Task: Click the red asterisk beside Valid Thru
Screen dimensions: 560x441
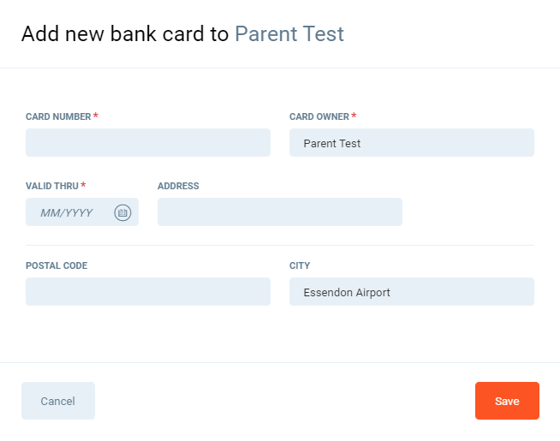Action: click(83, 186)
